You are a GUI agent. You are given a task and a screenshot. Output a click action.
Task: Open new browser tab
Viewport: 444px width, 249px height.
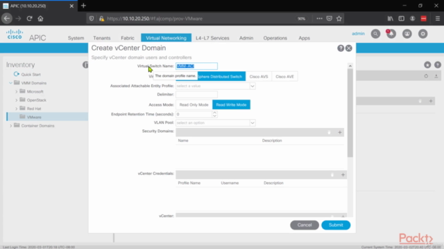click(83, 6)
